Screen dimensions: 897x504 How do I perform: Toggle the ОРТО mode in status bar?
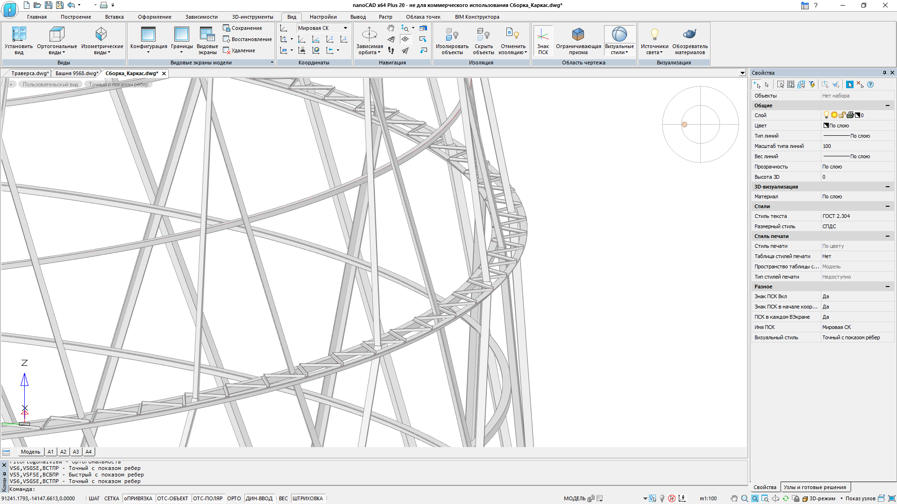[234, 498]
